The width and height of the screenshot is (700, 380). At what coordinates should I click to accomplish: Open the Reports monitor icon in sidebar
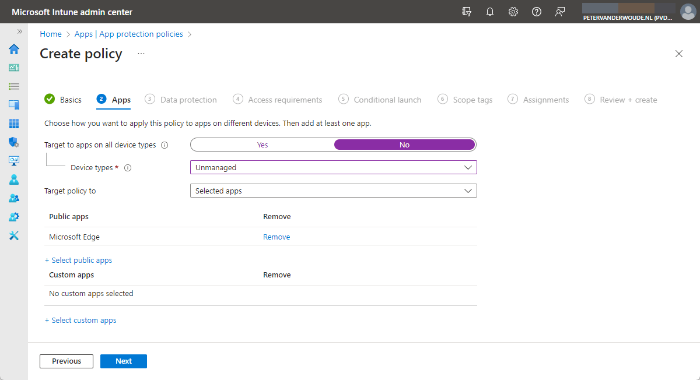click(x=13, y=160)
